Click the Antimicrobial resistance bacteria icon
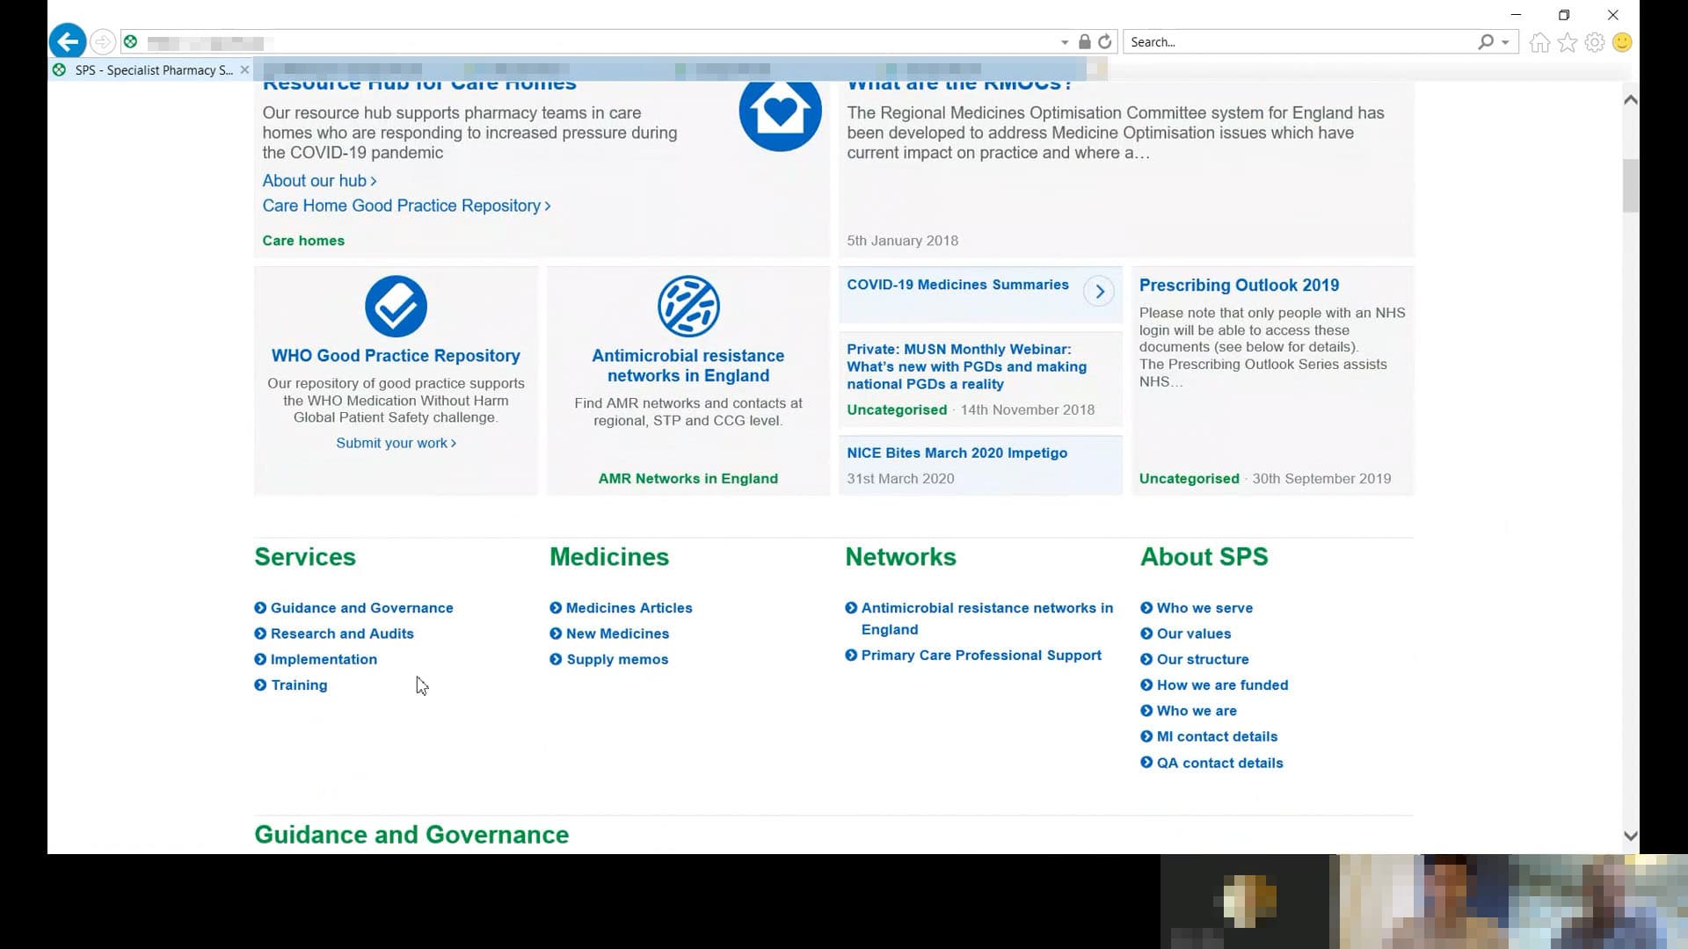The width and height of the screenshot is (1688, 949). pos(688,306)
